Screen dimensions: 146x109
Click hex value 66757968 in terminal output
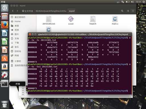[52, 43]
